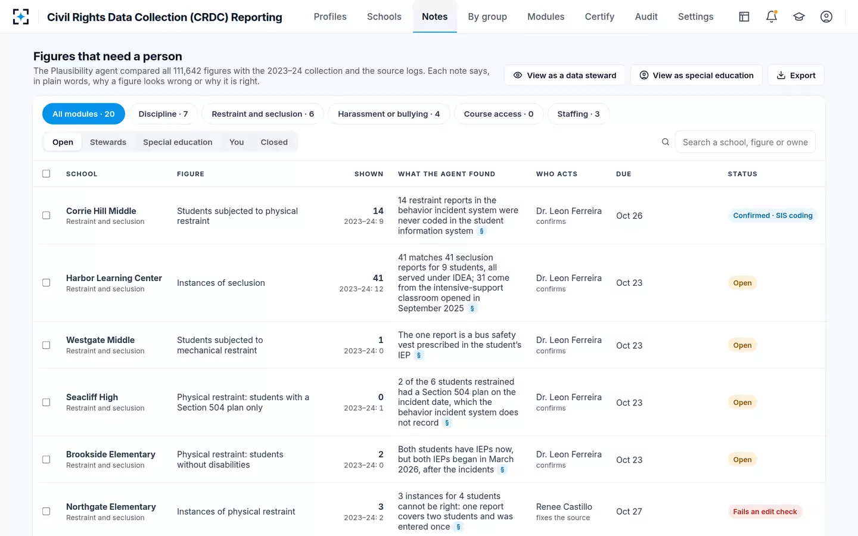Filter by Staffing module

pos(579,114)
